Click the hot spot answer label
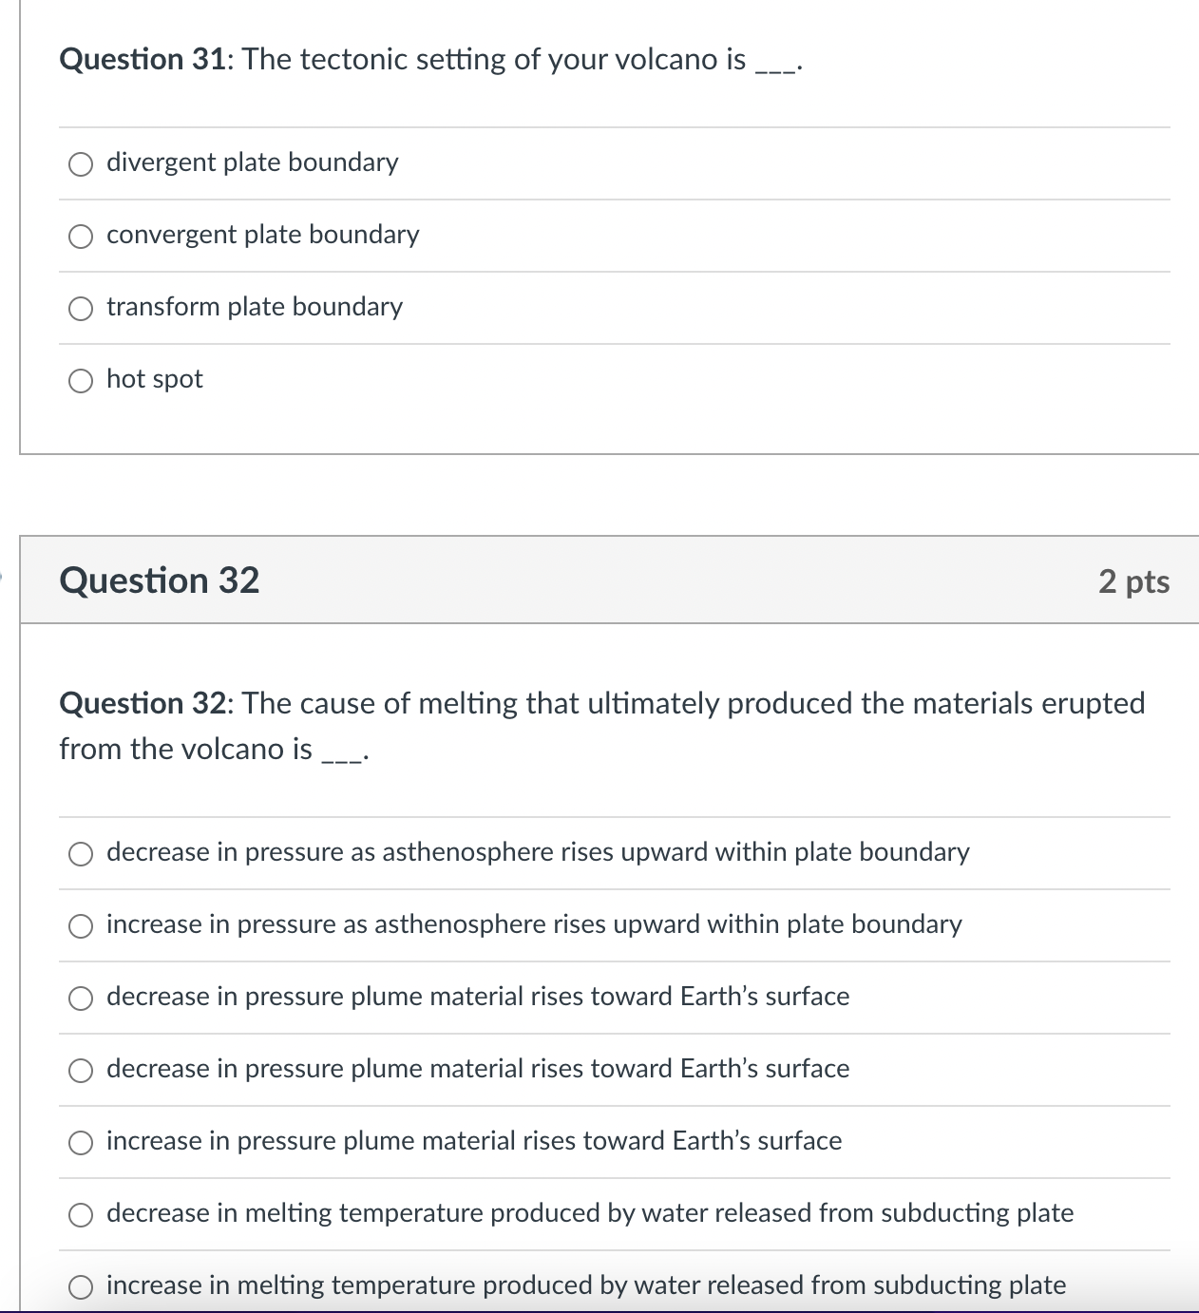This screenshot has width=1199, height=1313. pos(155,378)
